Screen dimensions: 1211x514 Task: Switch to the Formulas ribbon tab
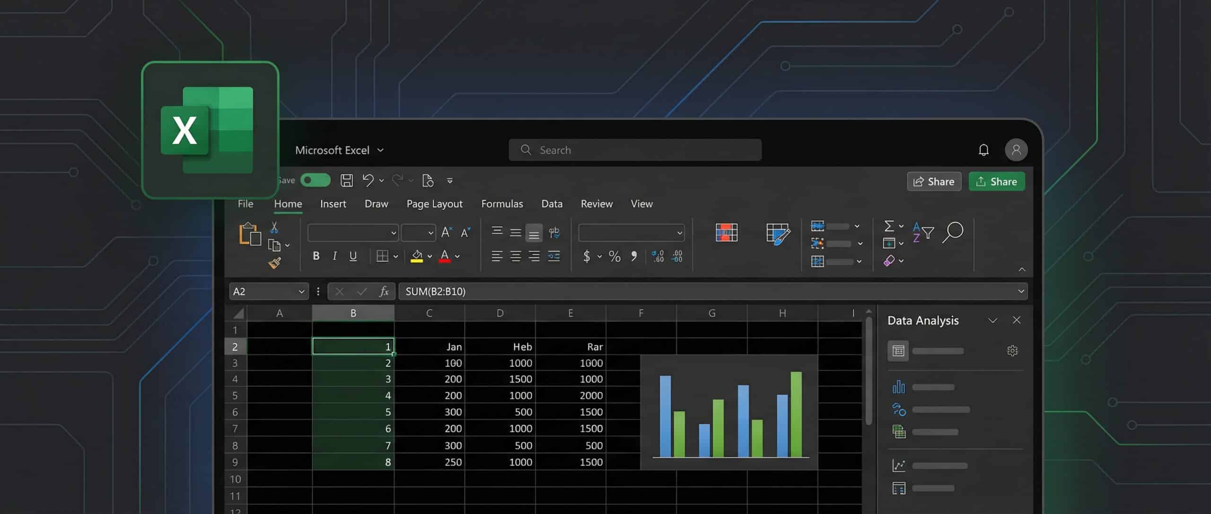(x=502, y=204)
